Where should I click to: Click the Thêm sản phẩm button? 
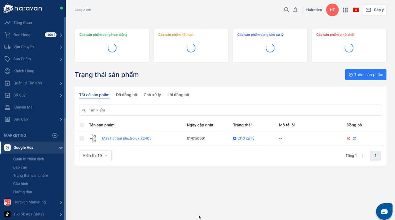click(x=365, y=75)
